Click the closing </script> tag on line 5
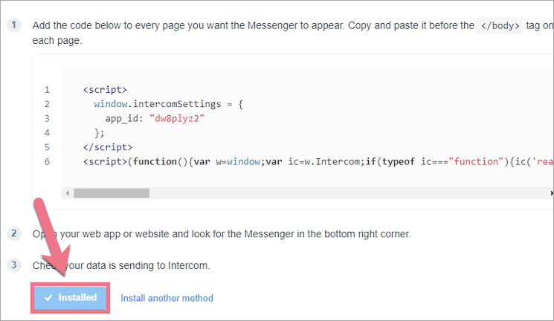 (x=108, y=147)
